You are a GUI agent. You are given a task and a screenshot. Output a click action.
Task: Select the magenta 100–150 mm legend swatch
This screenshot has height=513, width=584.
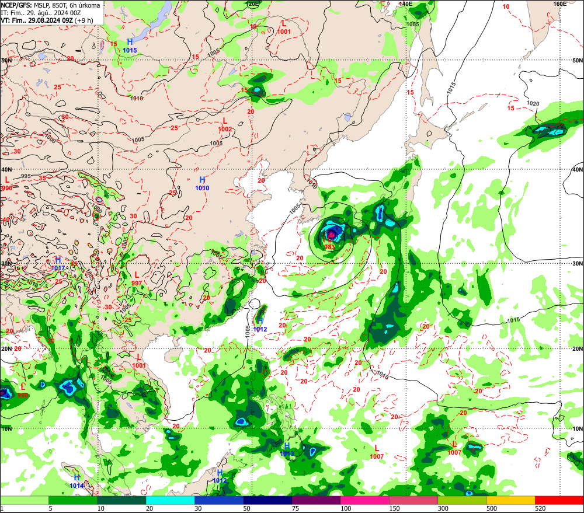365,500
